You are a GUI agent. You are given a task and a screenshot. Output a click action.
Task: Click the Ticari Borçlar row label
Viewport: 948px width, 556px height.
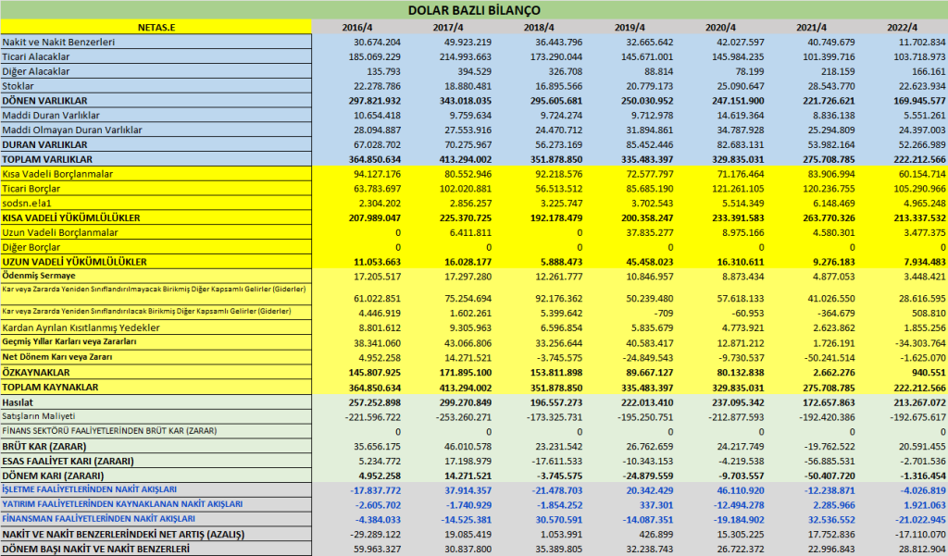coord(31,189)
